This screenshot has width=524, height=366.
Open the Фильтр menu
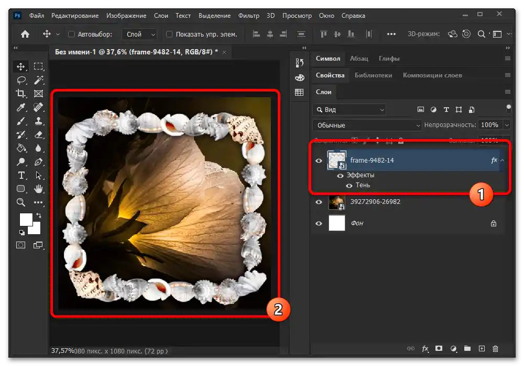point(248,16)
